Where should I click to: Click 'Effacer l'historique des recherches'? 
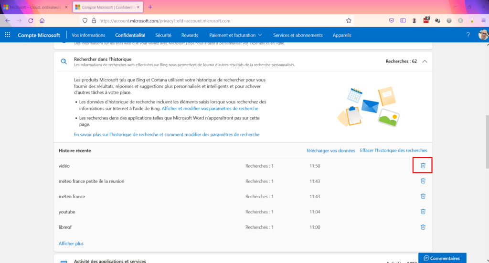[x=393, y=151]
